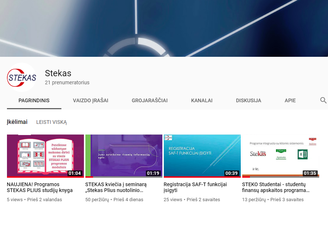Click the channel banner image
The width and height of the screenshot is (328, 247).
(164, 28)
